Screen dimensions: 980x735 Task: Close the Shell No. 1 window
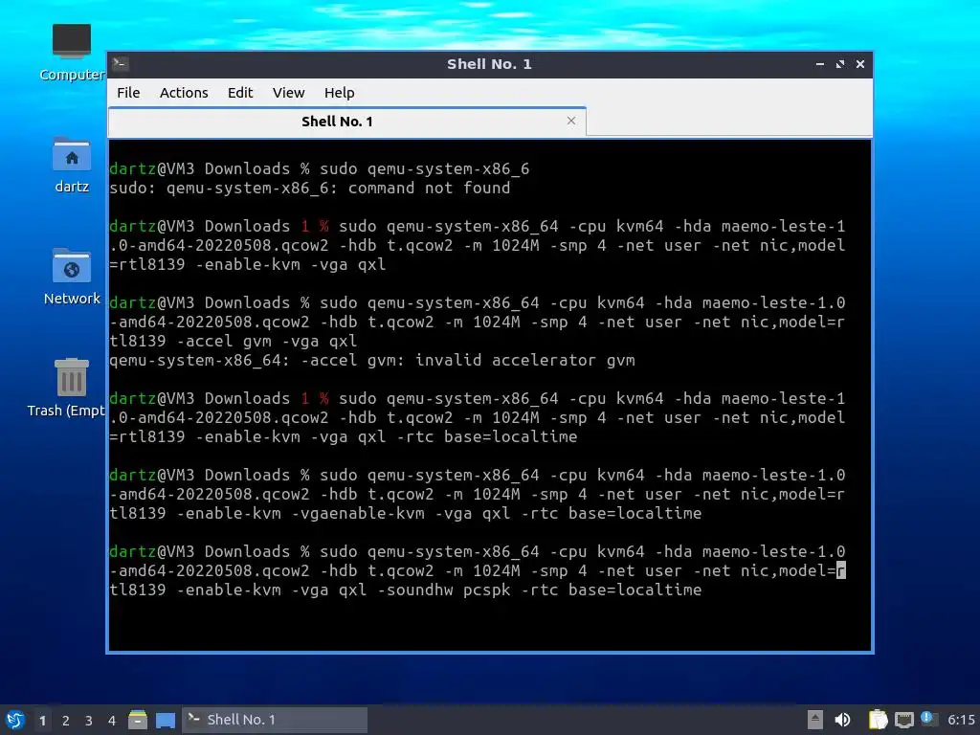coord(860,64)
